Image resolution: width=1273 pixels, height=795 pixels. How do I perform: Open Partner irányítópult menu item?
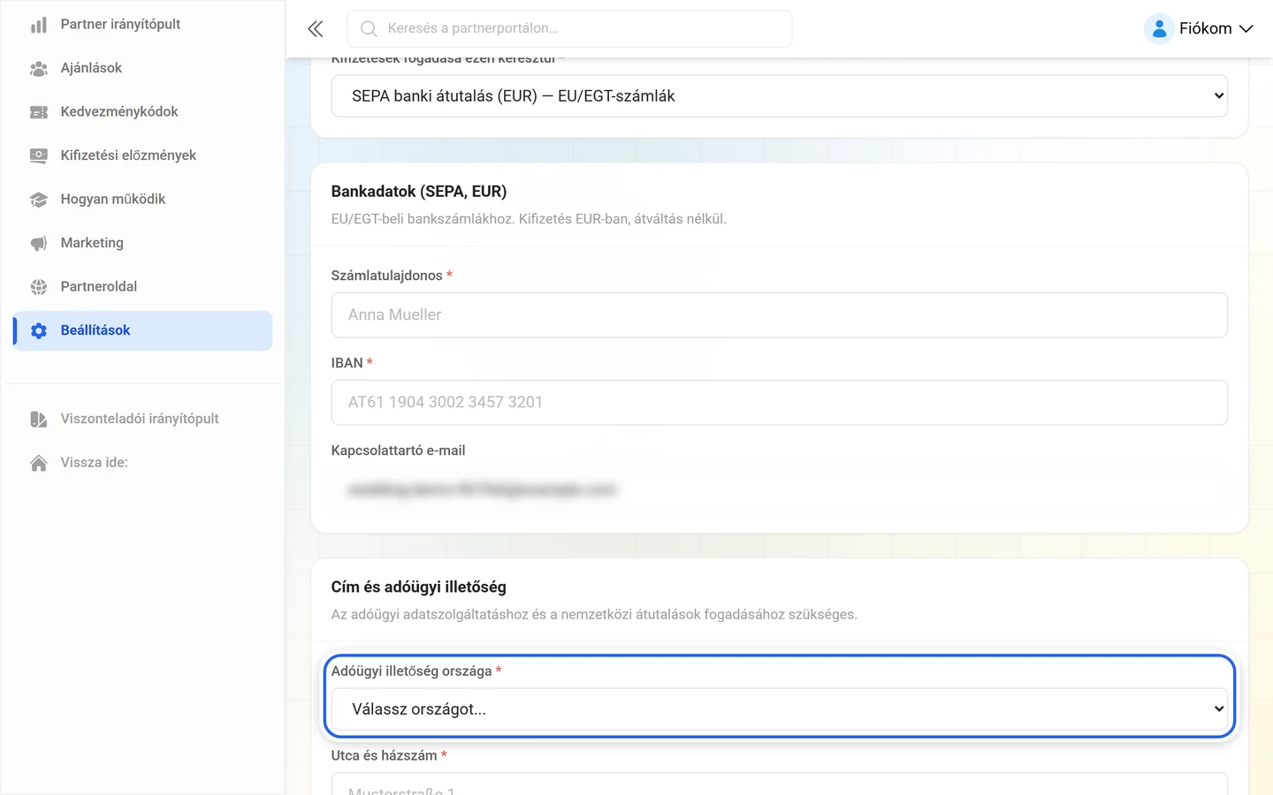coord(142,25)
